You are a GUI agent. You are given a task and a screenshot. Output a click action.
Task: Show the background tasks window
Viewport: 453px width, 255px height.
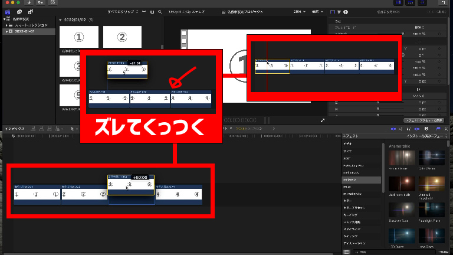tap(52, 2)
